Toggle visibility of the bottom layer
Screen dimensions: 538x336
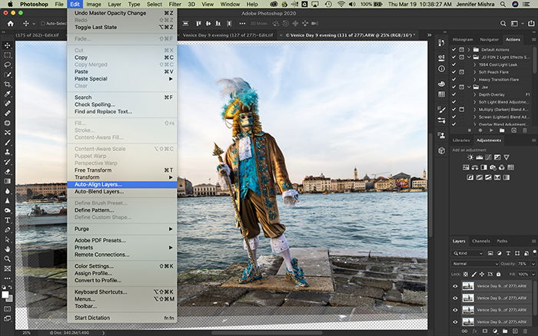pos(455,322)
